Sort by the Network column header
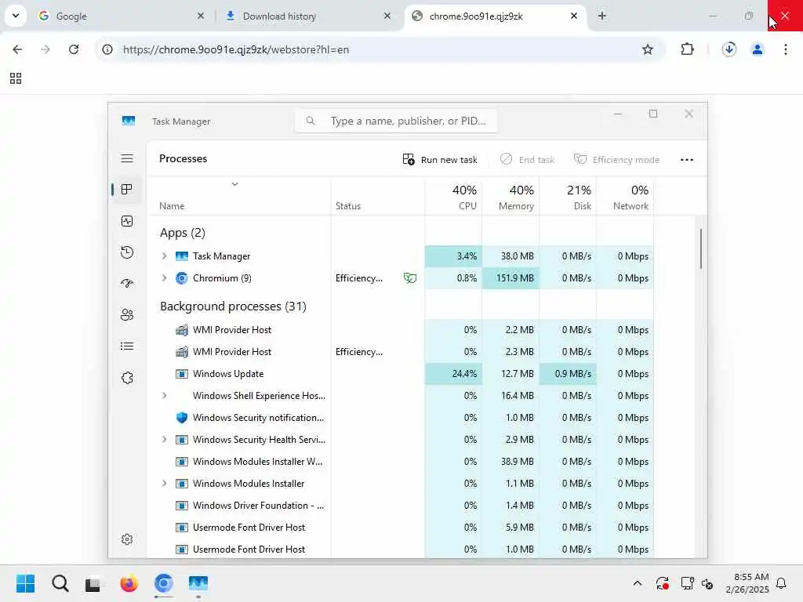 (x=625, y=197)
